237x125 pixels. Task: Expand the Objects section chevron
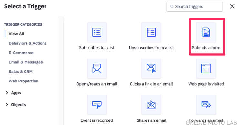click(7, 105)
